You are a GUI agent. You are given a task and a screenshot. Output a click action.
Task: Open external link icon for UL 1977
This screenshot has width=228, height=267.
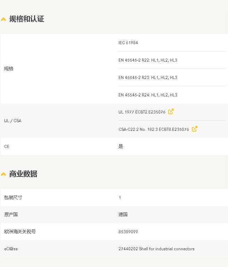pyautogui.click(x=171, y=111)
